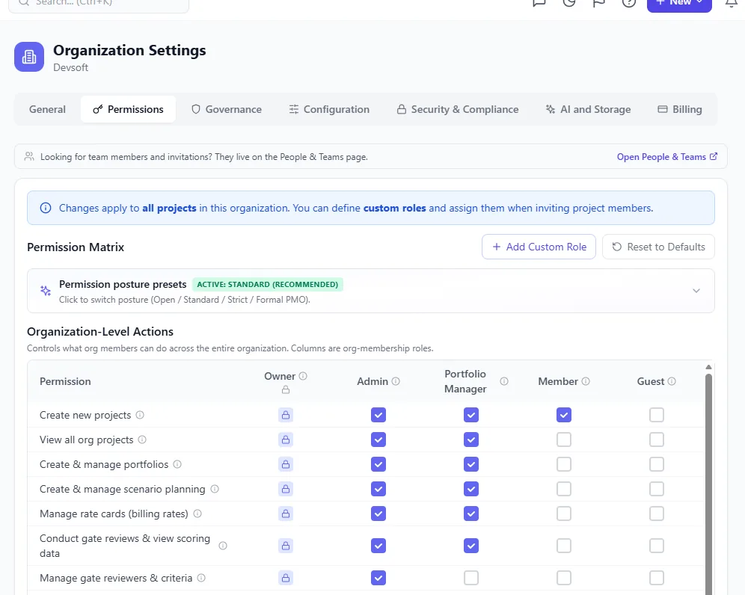Screen dimensions: 745x595
Task: Click the Organization-Level Actions heading
Action: pos(100,331)
